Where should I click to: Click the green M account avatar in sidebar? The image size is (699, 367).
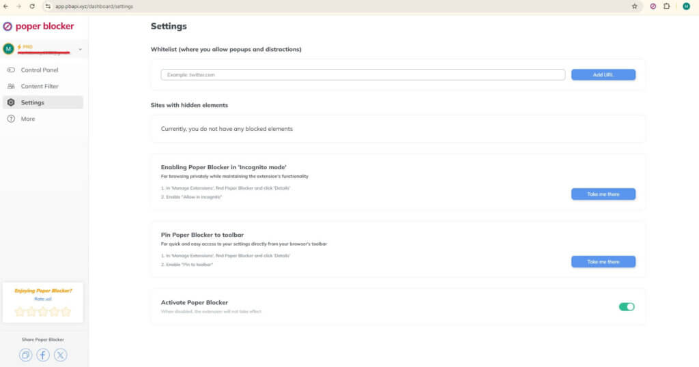[8, 48]
